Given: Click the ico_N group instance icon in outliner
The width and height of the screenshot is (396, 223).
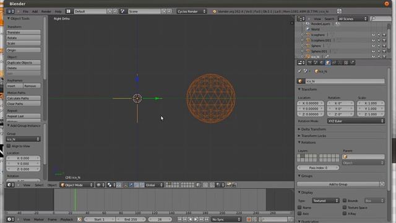Looking at the screenshot, I should pyautogui.click(x=308, y=56).
